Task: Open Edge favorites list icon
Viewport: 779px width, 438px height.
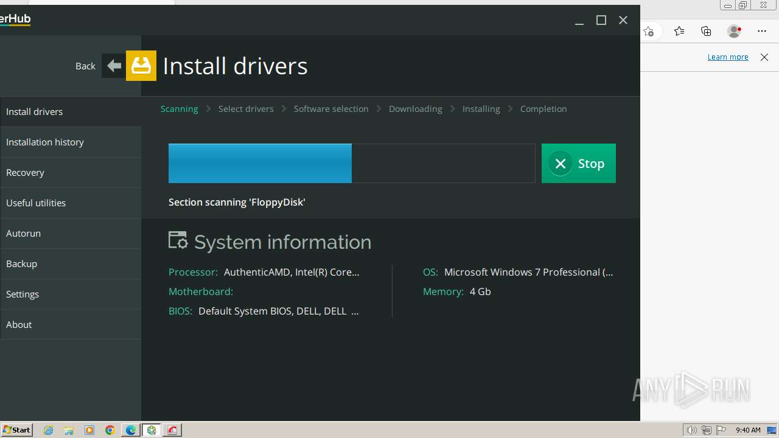Action: pos(679,31)
